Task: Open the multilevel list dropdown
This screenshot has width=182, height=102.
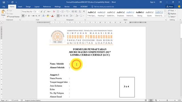Action: [69, 12]
